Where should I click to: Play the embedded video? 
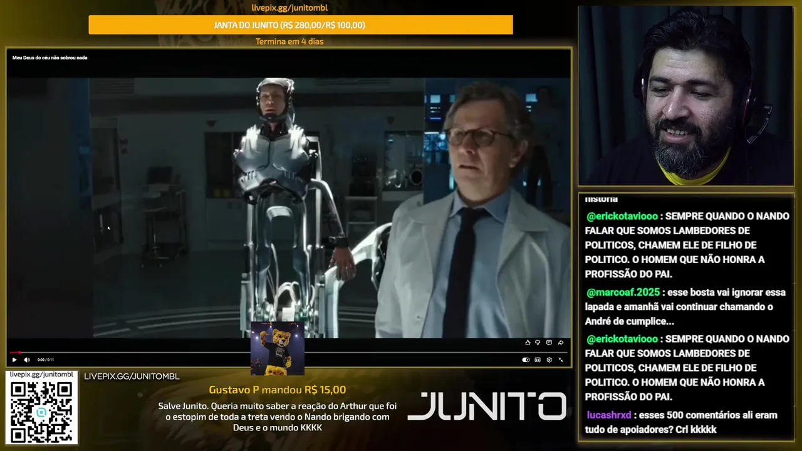[14, 360]
